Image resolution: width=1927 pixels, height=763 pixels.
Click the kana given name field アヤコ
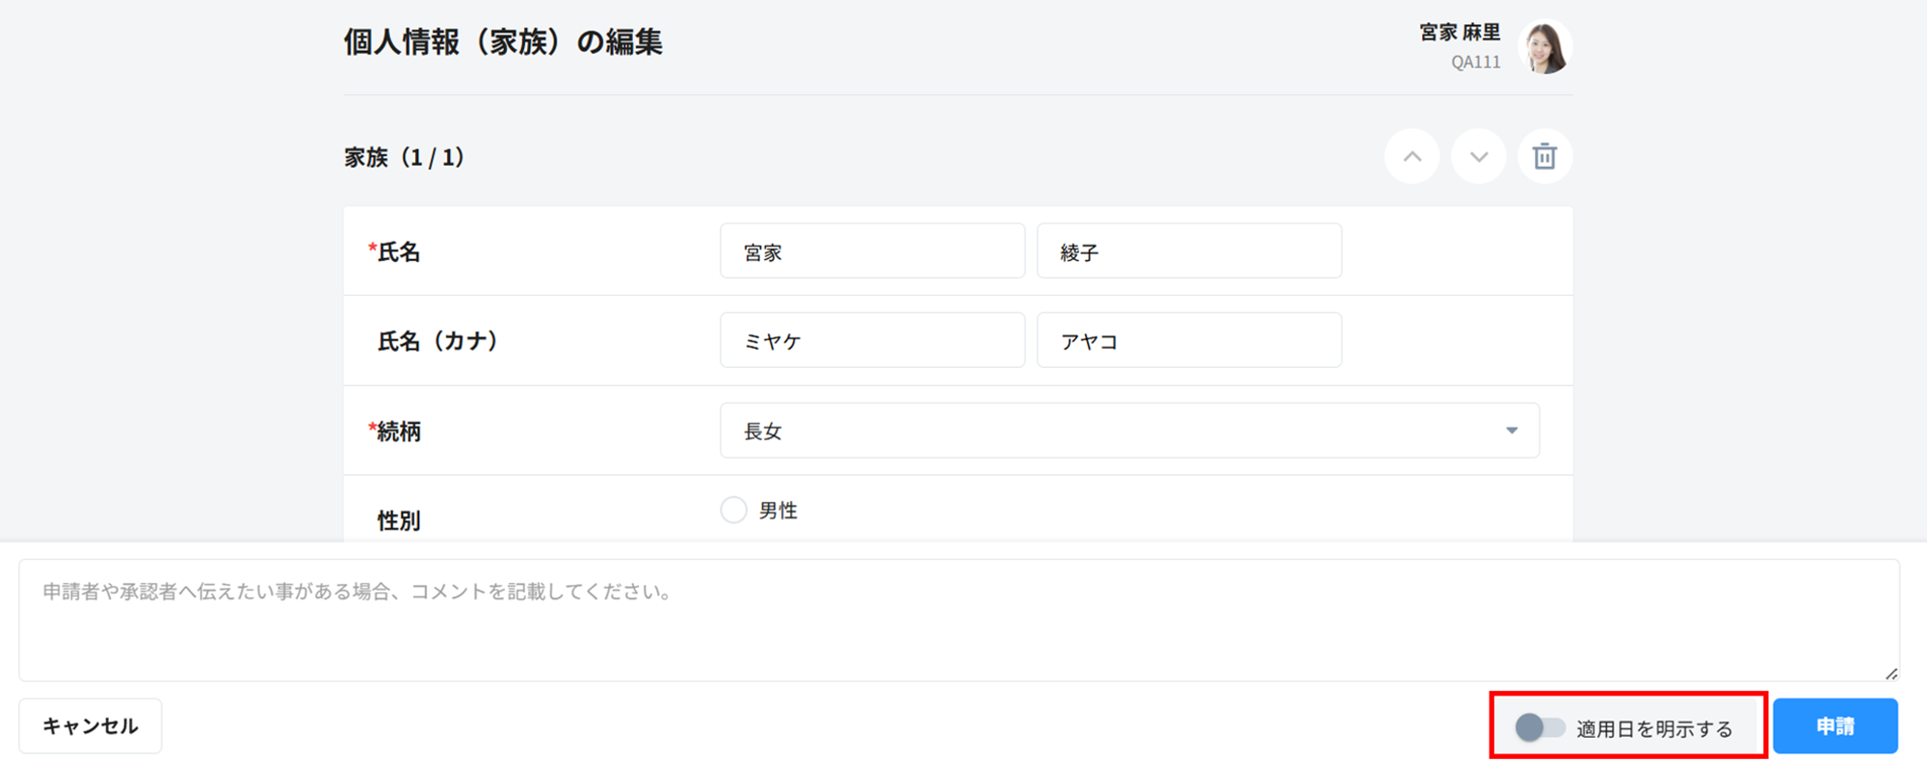click(1189, 340)
